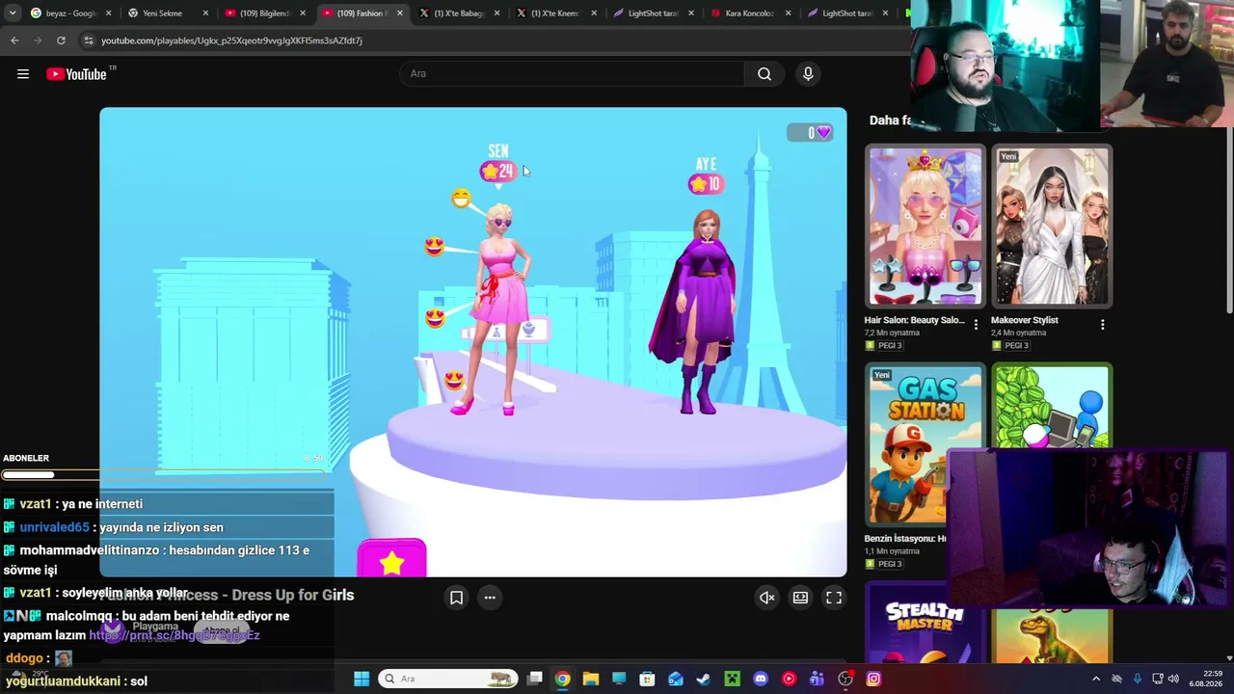Open File Explorer from the taskbar

[x=590, y=679]
